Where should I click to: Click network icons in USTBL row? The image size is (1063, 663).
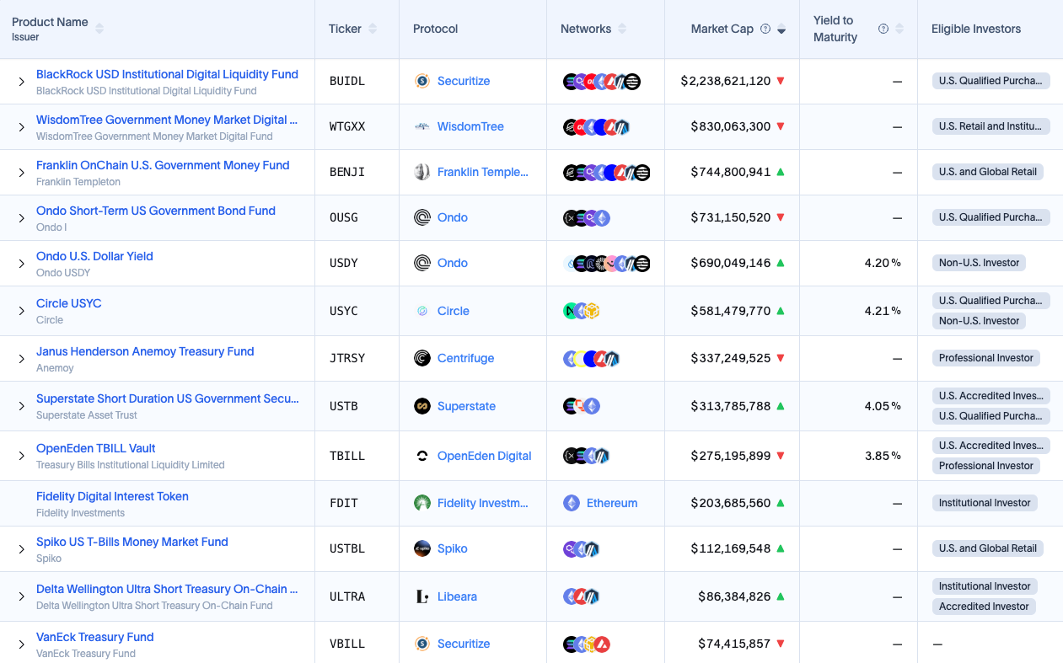point(581,548)
